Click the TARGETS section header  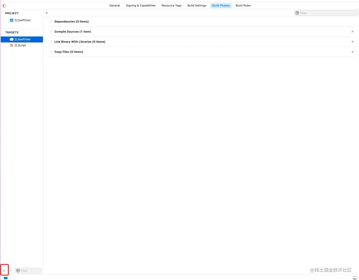pos(12,32)
